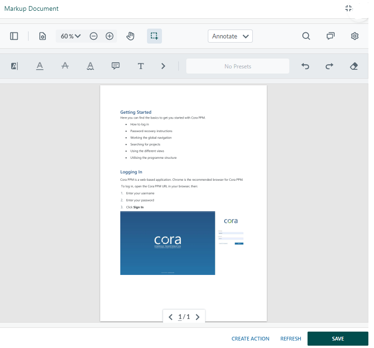This screenshot has width=374, height=348.
Task: Open the comments panel
Action: point(330,36)
